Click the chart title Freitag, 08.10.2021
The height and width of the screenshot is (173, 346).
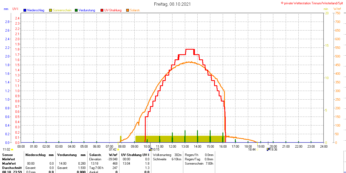(172, 4)
